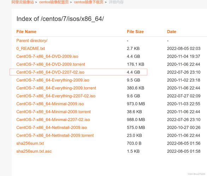Screen dimensions: 207x176
Task: Download Everything-2207-02.iso
Action: (x=56, y=96)
